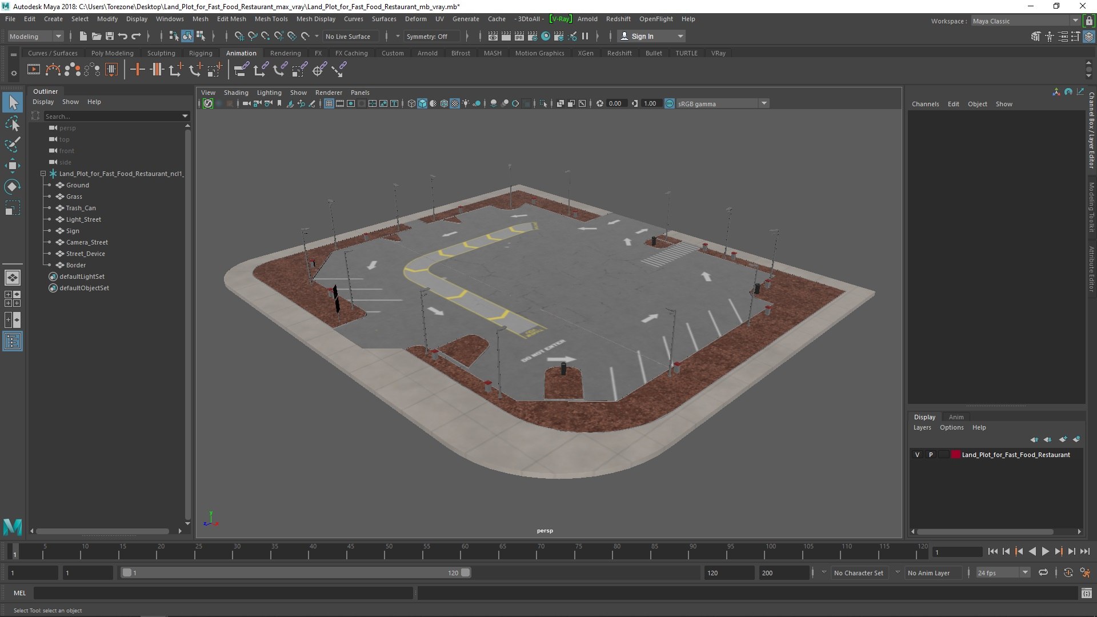Activate the Rotate tool in toolbox
The height and width of the screenshot is (617, 1097).
pyautogui.click(x=13, y=187)
